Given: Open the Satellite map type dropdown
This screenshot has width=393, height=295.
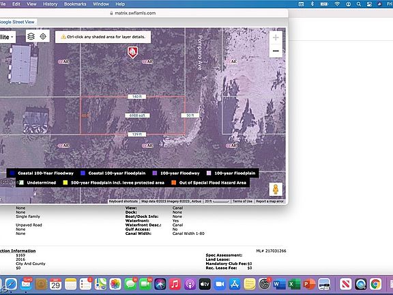Looking at the screenshot, I should pos(7,37).
